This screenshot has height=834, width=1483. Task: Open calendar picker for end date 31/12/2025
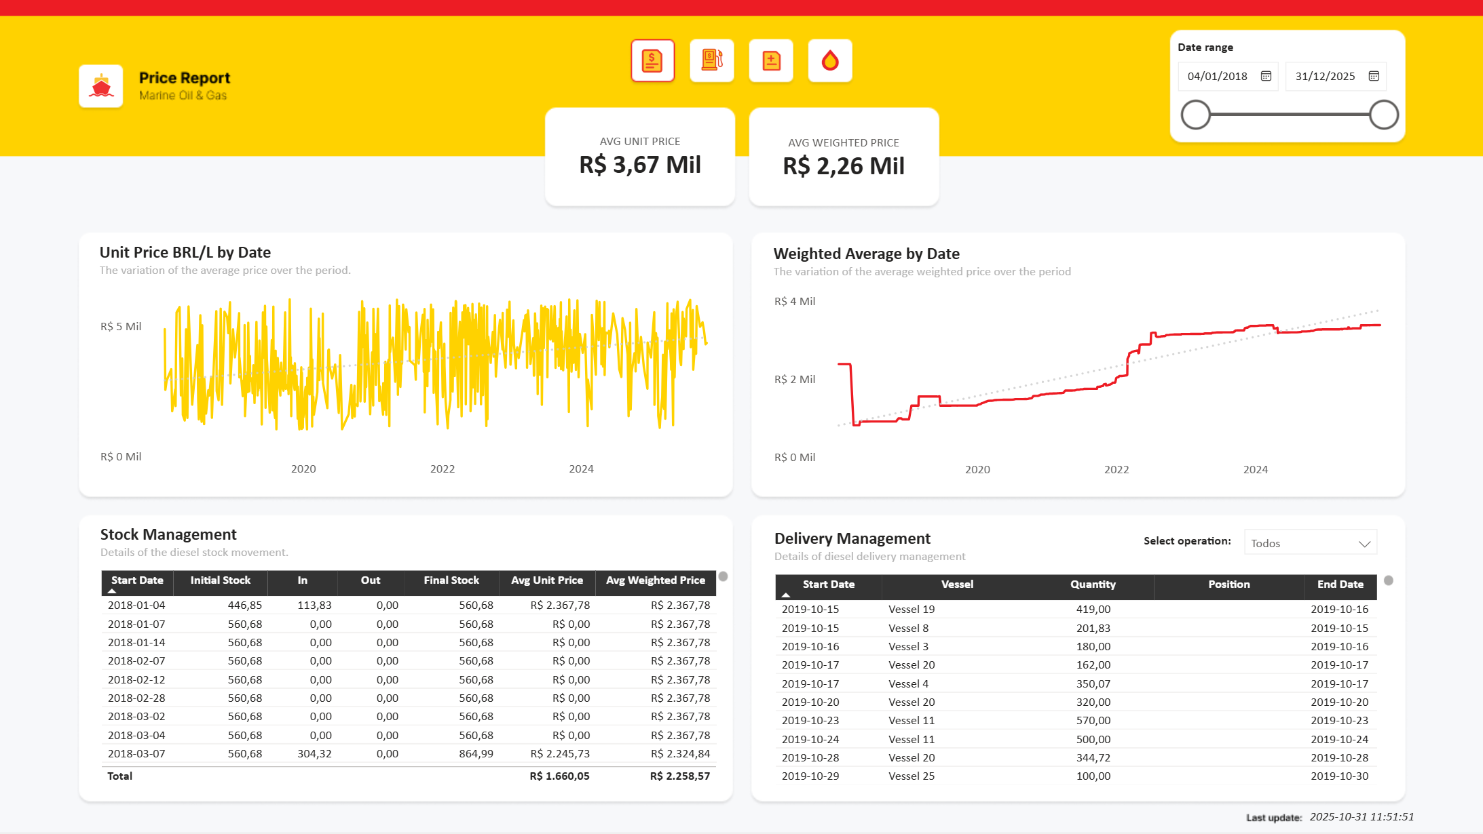click(x=1374, y=76)
